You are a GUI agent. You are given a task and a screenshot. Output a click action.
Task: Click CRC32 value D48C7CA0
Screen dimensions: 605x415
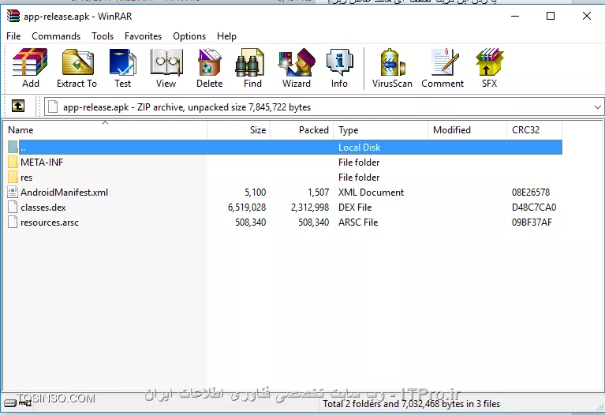[x=534, y=207]
